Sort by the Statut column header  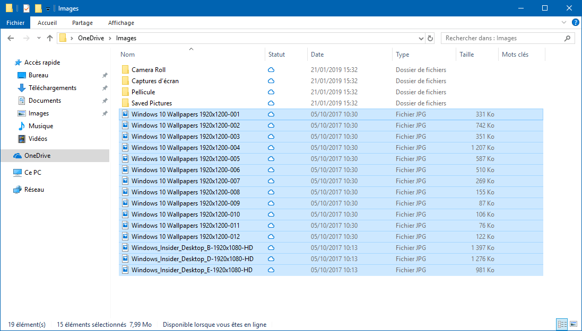tap(286, 55)
